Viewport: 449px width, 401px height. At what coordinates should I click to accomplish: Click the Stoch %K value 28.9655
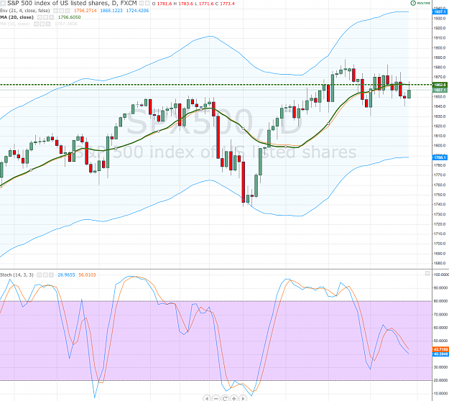tap(66, 275)
